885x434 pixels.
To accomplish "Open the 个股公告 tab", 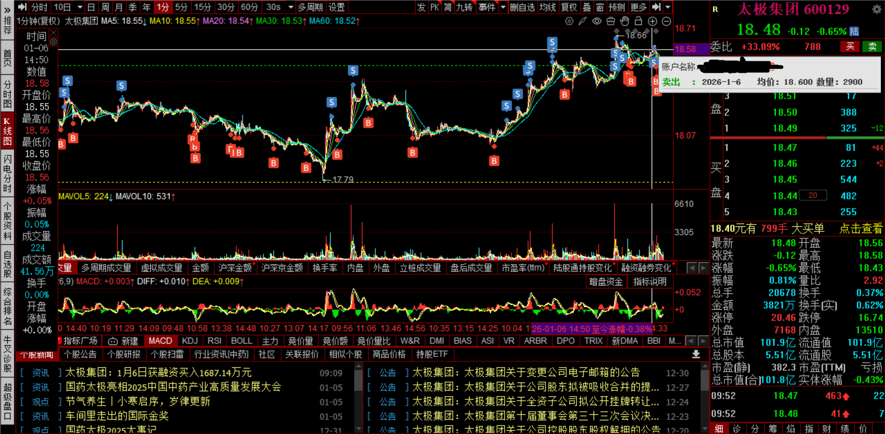I will coord(80,354).
